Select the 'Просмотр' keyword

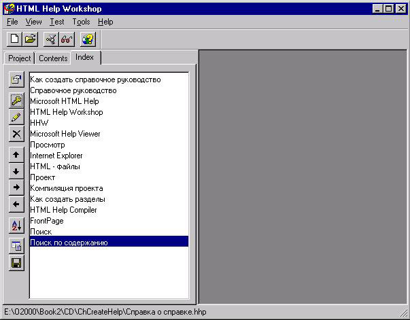coord(109,145)
